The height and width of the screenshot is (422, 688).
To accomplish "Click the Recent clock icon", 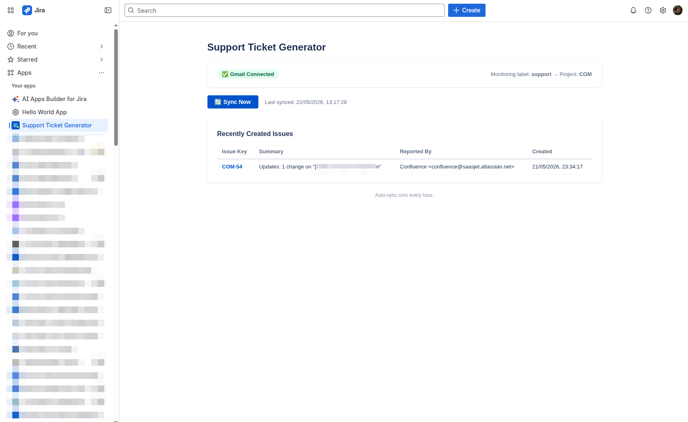I will [11, 46].
